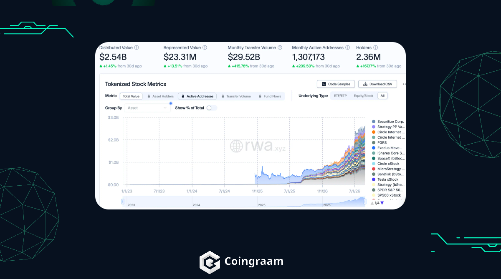Grab the left range slider handle

pos(123,202)
